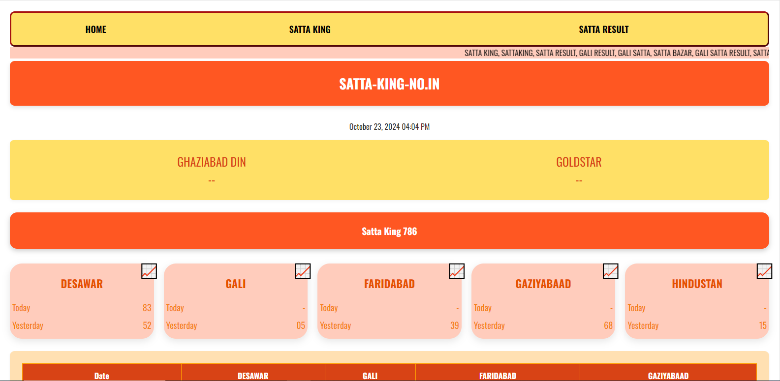
Task: Click the GAZIYABAAD card title
Action: tap(543, 284)
